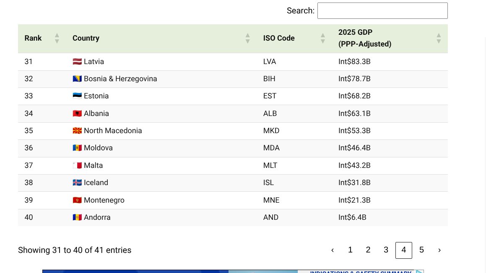The height and width of the screenshot is (273, 486).
Task: Click the MNE ISO code cell
Action: tap(271, 200)
